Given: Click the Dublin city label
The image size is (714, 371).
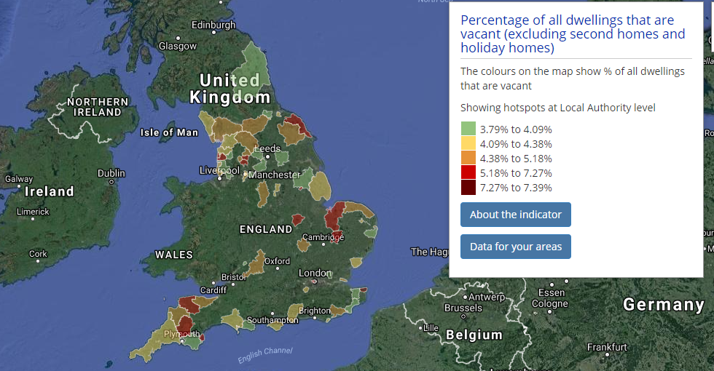Looking at the screenshot, I should (x=111, y=173).
